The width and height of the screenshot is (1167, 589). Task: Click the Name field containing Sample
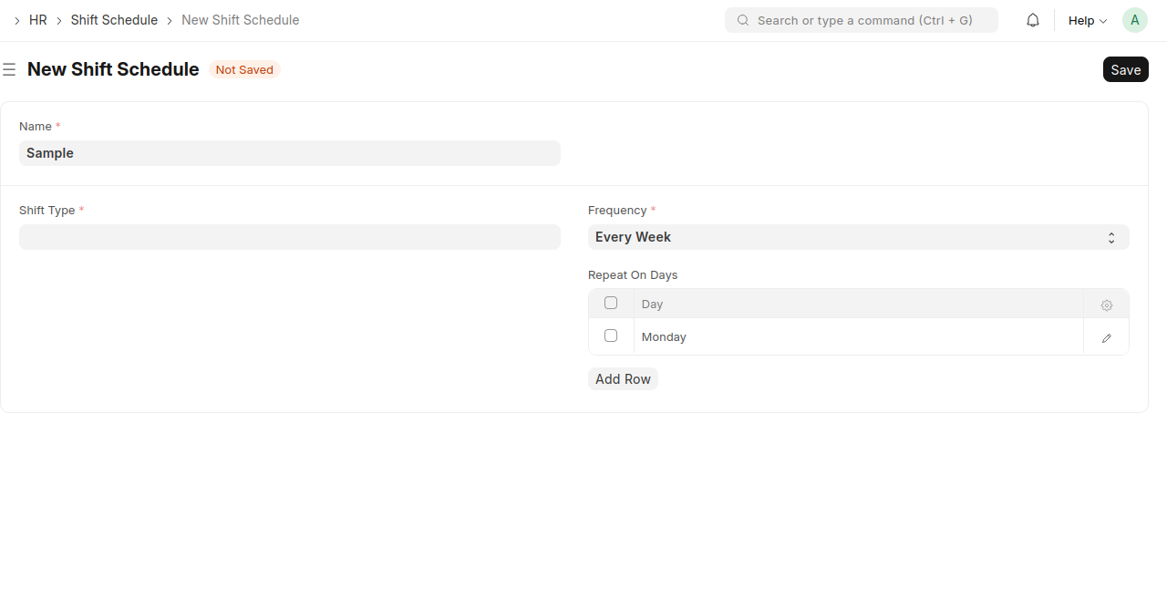[289, 153]
